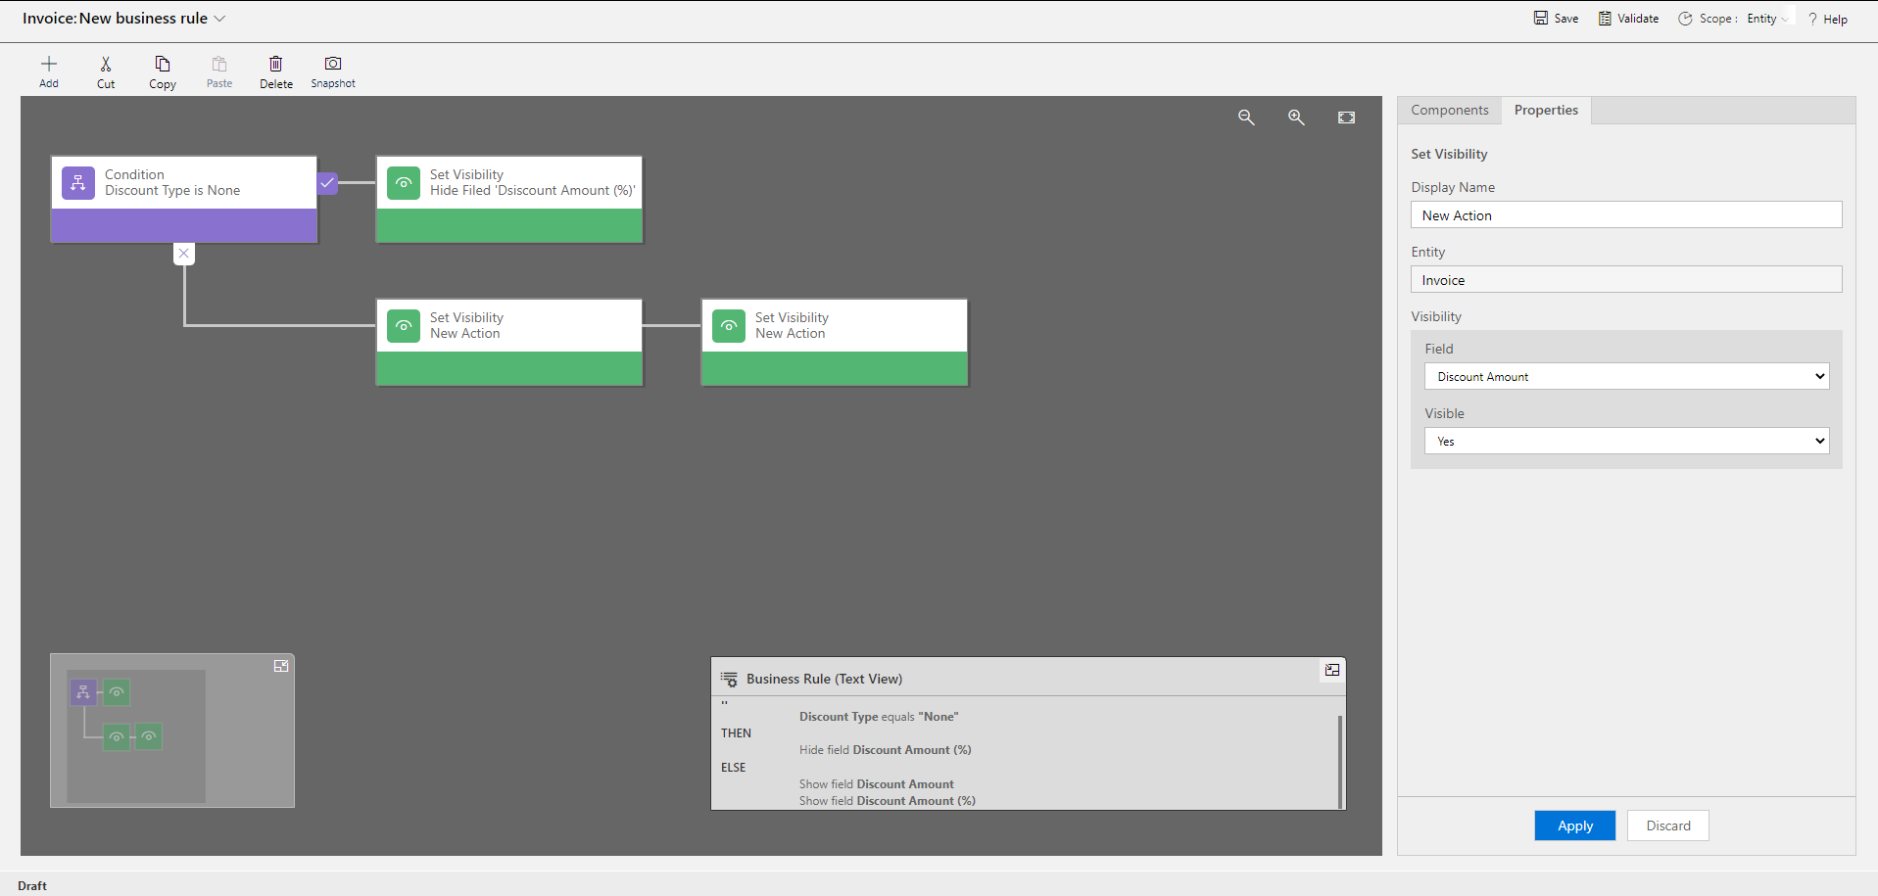Click the Add icon in the toolbar
Viewport: 1878px width, 896px height.
point(48,71)
